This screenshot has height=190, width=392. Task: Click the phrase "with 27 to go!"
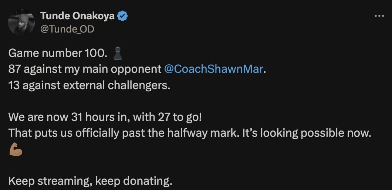(173, 117)
